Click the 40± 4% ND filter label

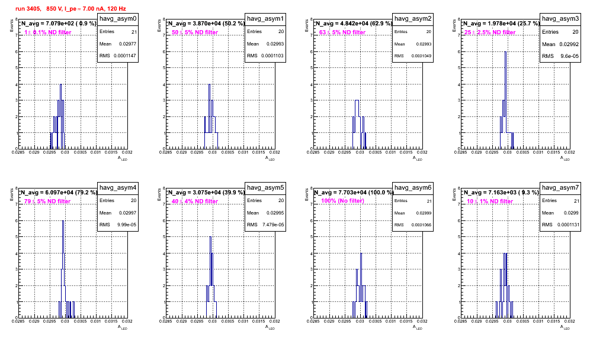195,201
